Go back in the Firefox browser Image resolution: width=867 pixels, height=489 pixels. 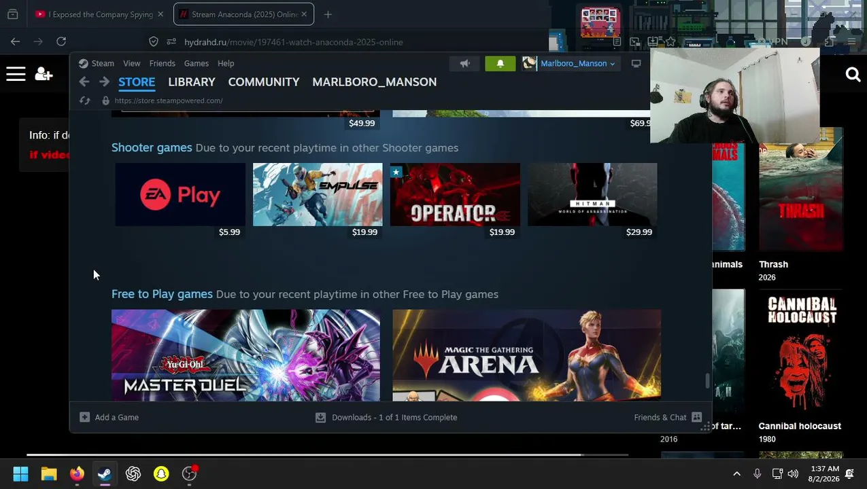pos(15,41)
